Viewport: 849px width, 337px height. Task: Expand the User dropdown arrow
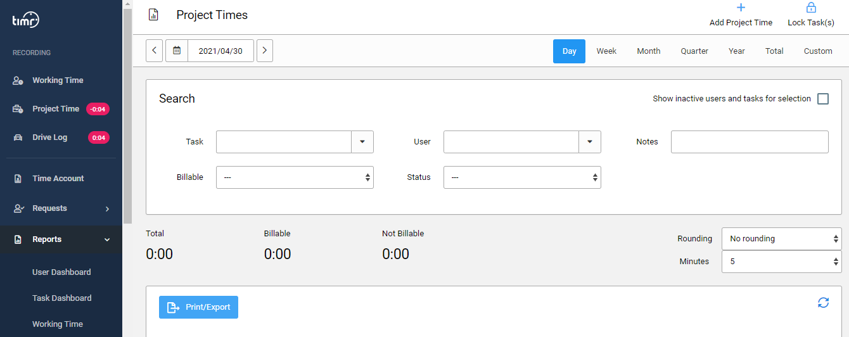tap(590, 142)
